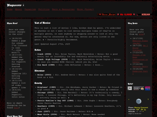Open the About nav link

18,9
